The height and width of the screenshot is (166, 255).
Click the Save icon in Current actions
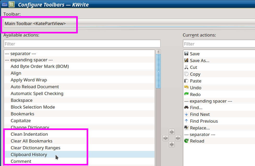186,54
